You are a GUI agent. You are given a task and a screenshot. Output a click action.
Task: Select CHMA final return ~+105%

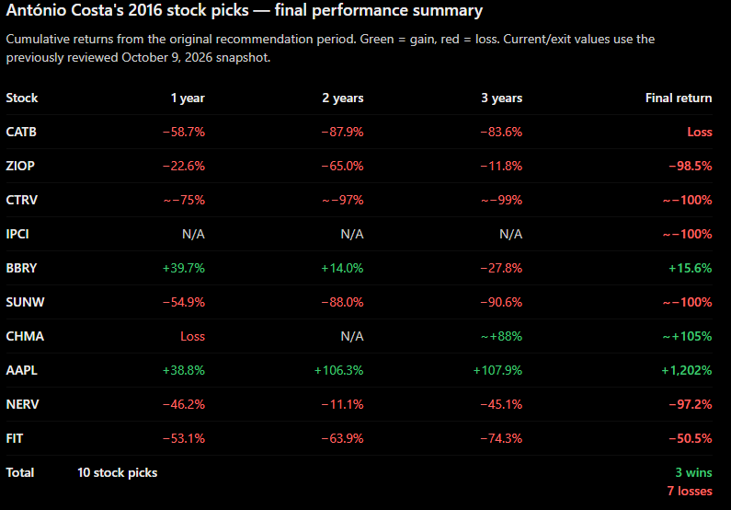coord(687,336)
